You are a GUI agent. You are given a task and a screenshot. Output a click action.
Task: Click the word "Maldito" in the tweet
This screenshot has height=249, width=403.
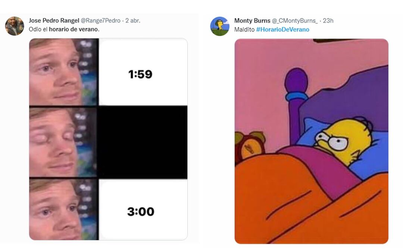(x=244, y=29)
